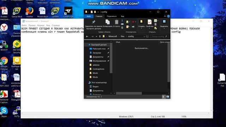Open the Copy to folder dropdown icon
Viewport: 226px width, 127px height.
128,27
